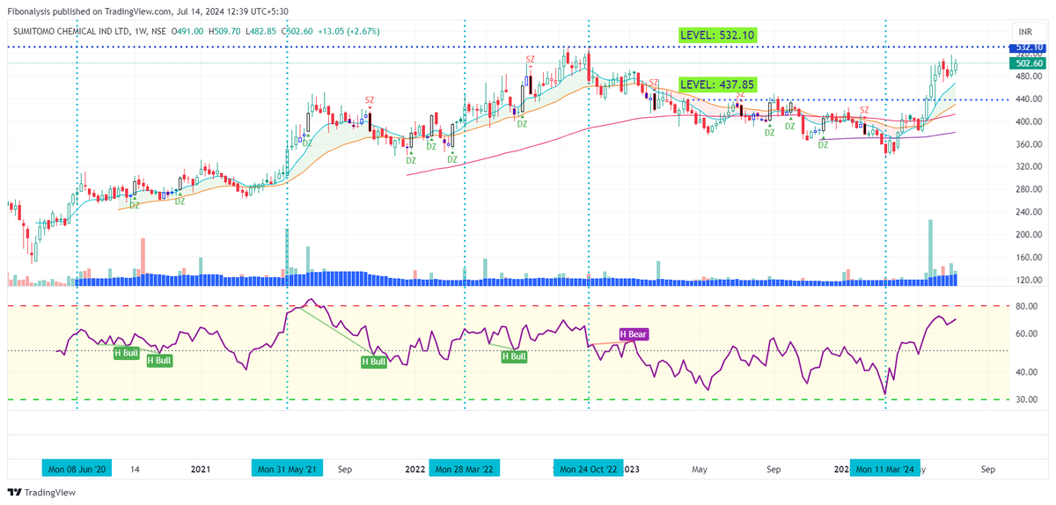Click the green LEVEL: 437.85 label
The height and width of the screenshot is (505, 1056).
click(717, 84)
